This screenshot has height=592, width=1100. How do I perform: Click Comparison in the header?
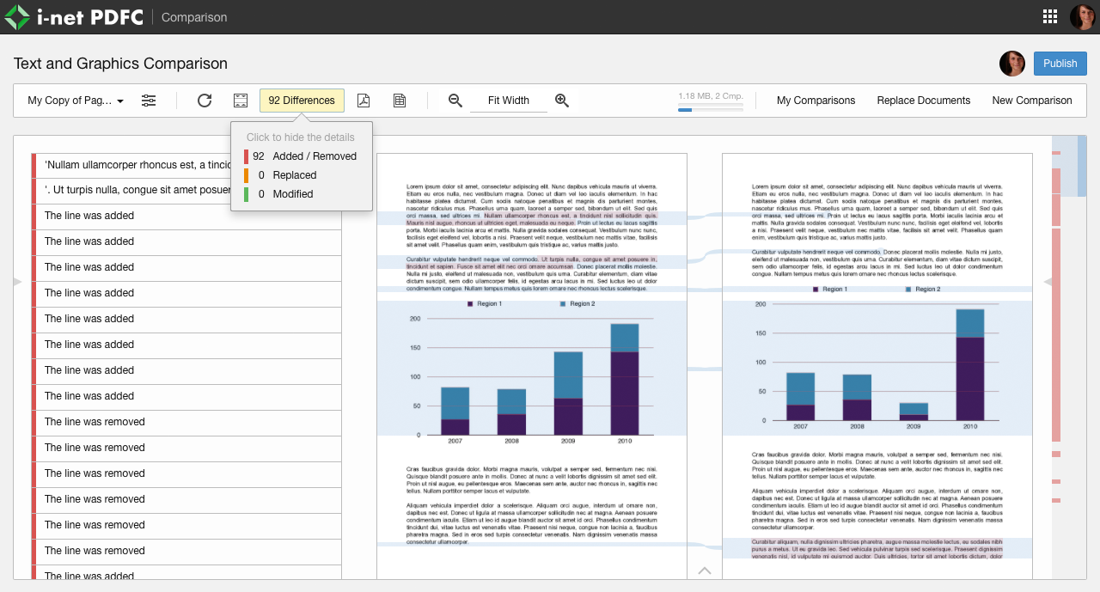click(x=194, y=17)
